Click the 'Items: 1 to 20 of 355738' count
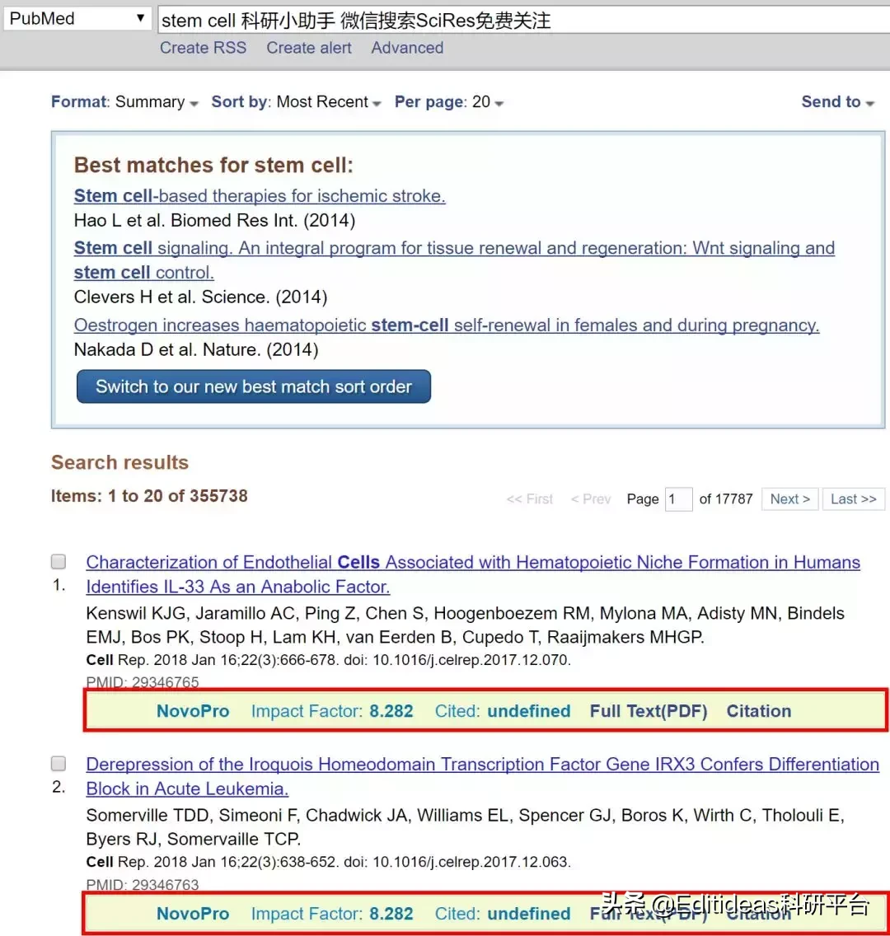This screenshot has height=936, width=890. pyautogui.click(x=149, y=496)
